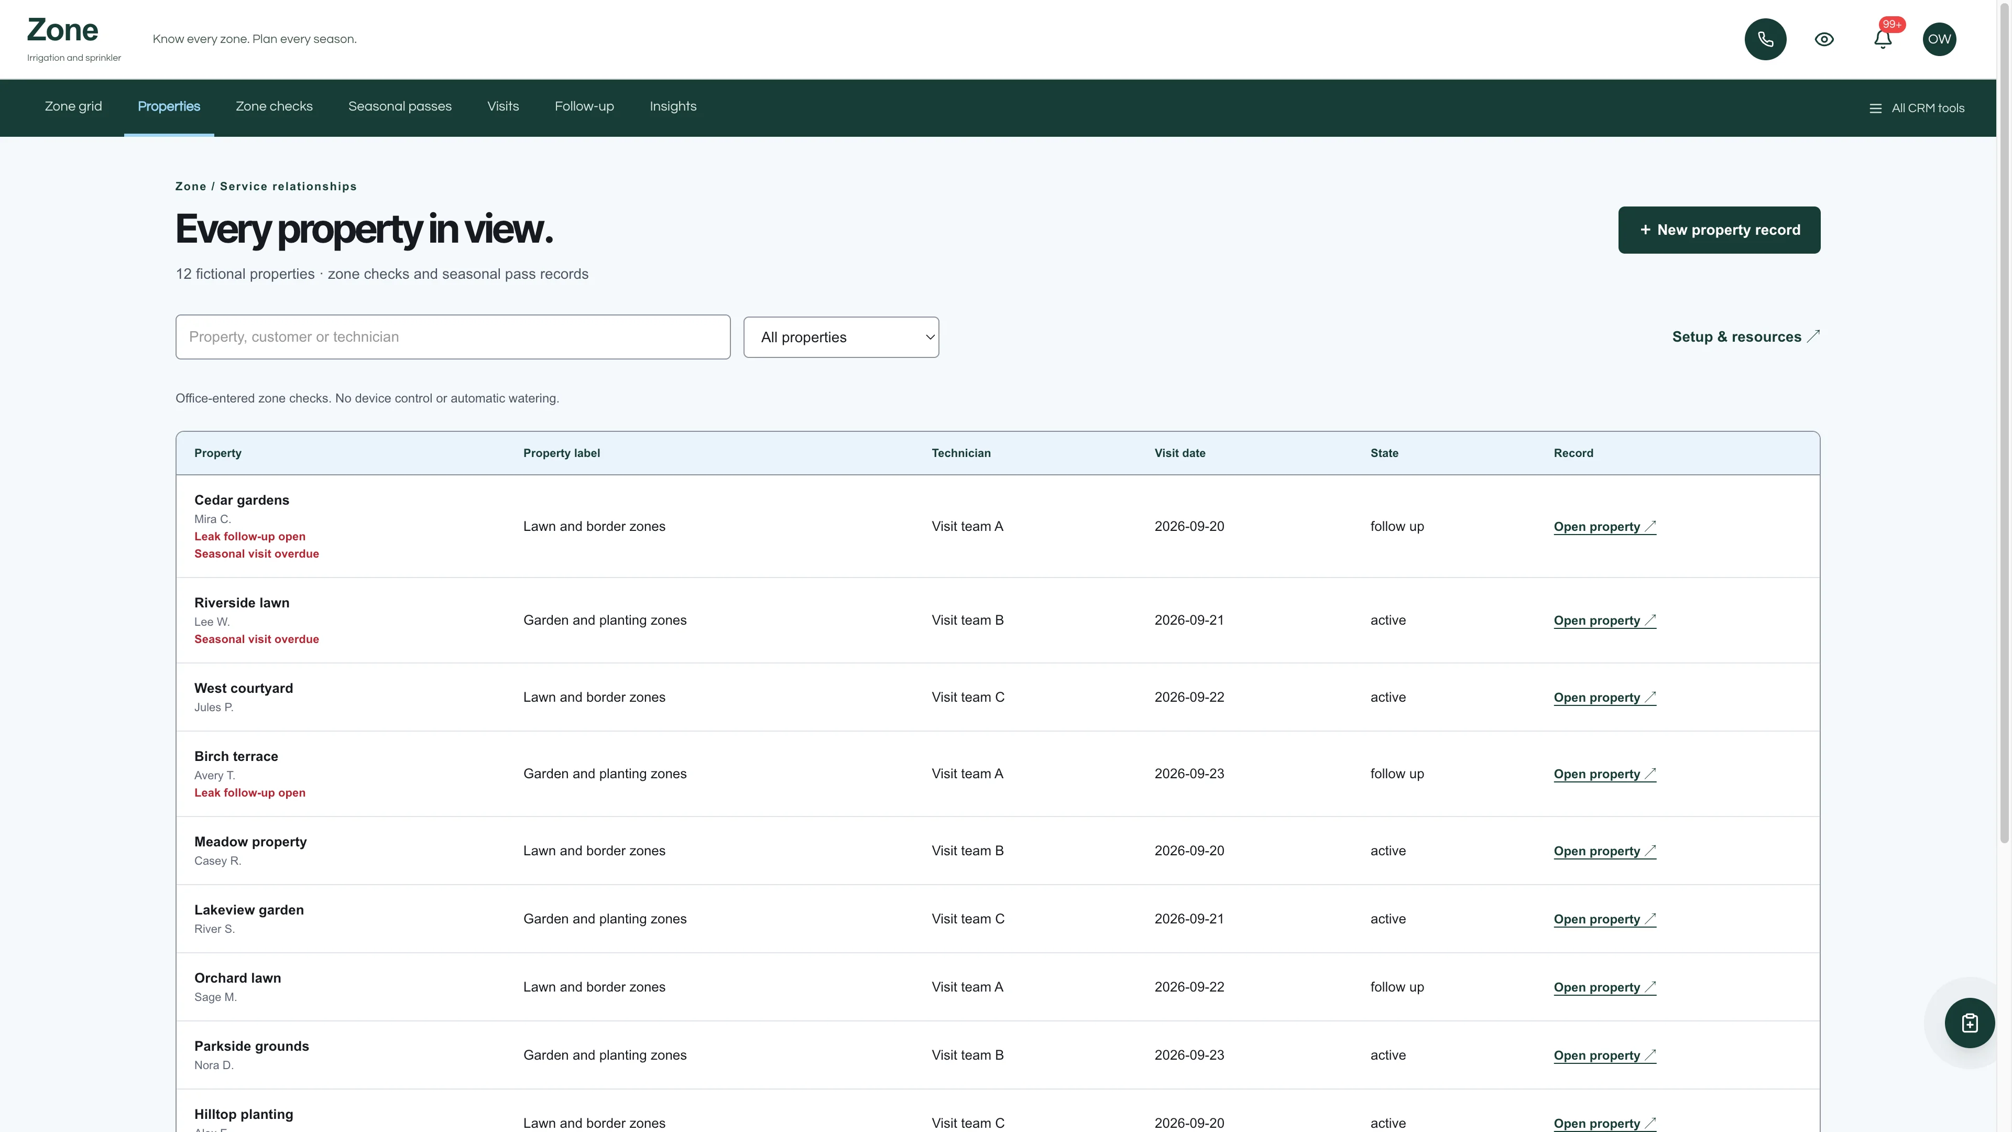Click the floating clipboard add button
This screenshot has height=1132, width=2012.
tap(1969, 1022)
